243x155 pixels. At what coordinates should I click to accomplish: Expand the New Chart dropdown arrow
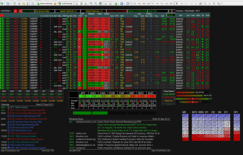pos(4,3)
